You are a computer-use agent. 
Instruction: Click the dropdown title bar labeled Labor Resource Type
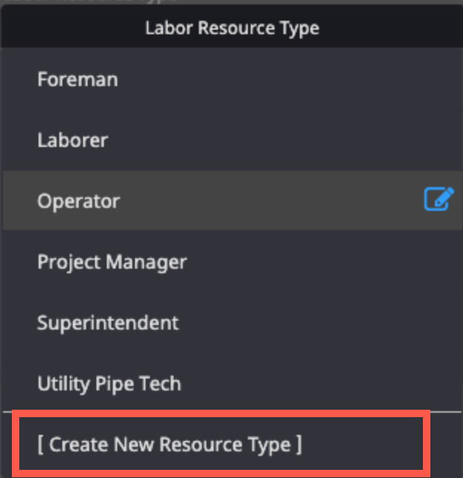(232, 27)
